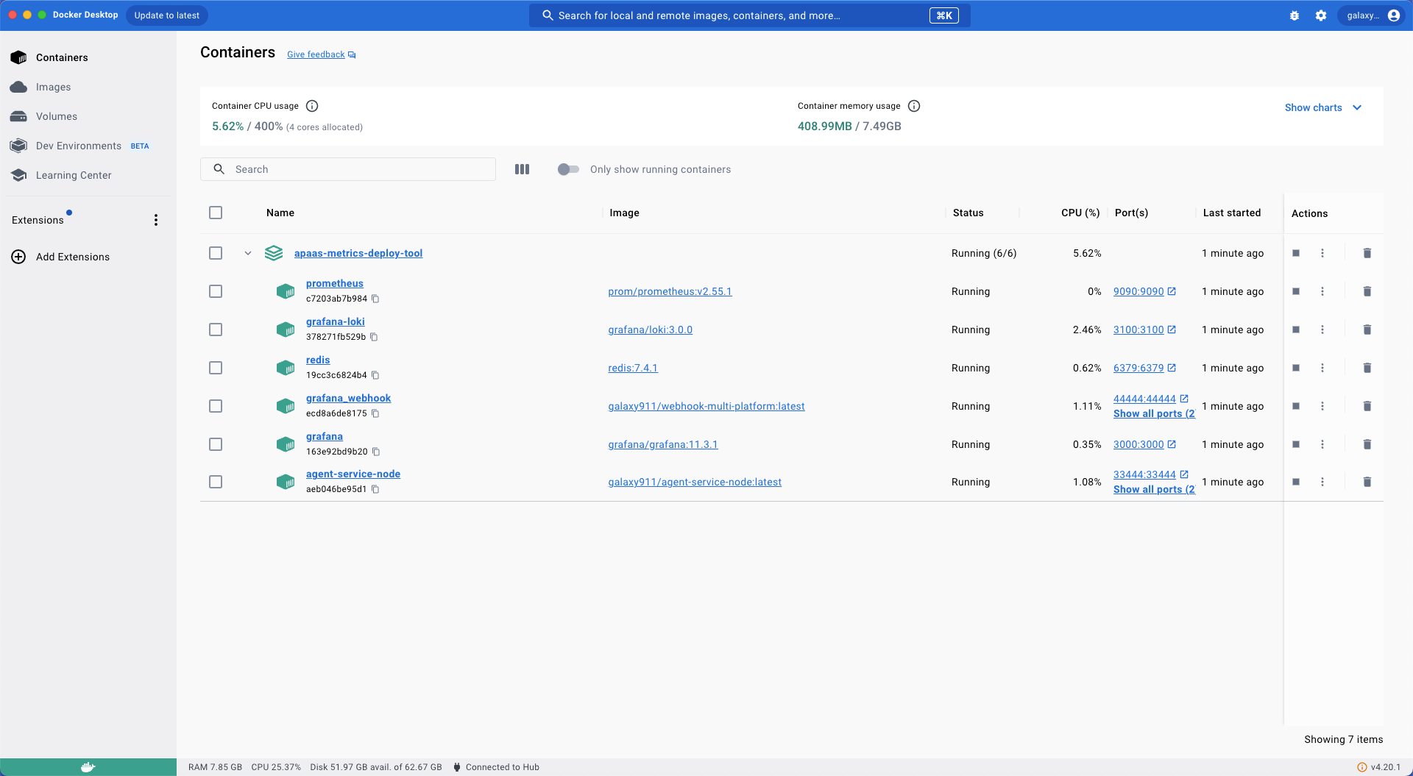Screen dimensions: 1413x776
Task: Open global search bar
Action: [749, 15]
